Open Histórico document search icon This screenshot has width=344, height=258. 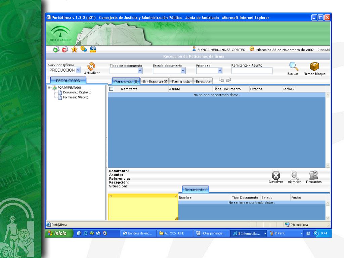point(294,175)
